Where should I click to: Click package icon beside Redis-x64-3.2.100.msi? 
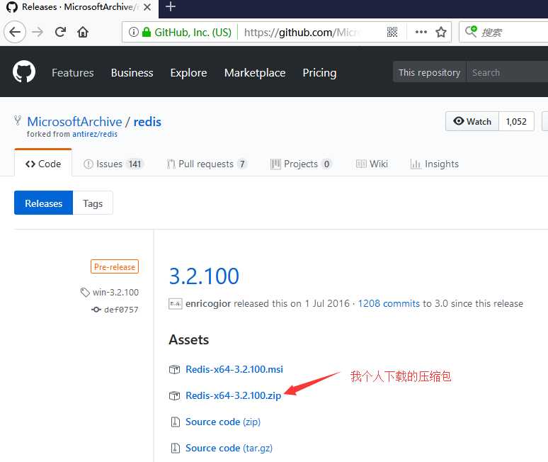coord(174,369)
